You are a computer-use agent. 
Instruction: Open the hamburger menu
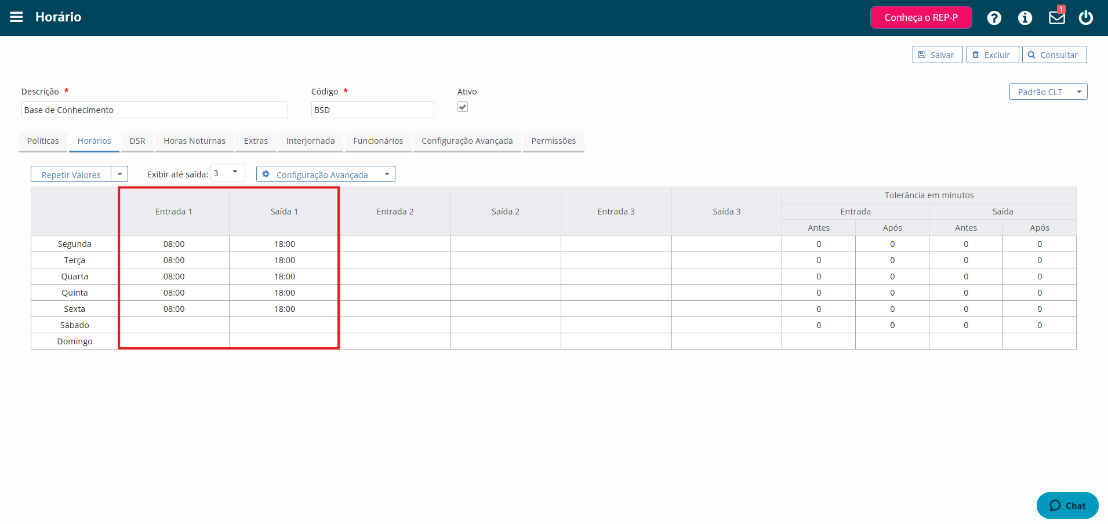tap(16, 17)
